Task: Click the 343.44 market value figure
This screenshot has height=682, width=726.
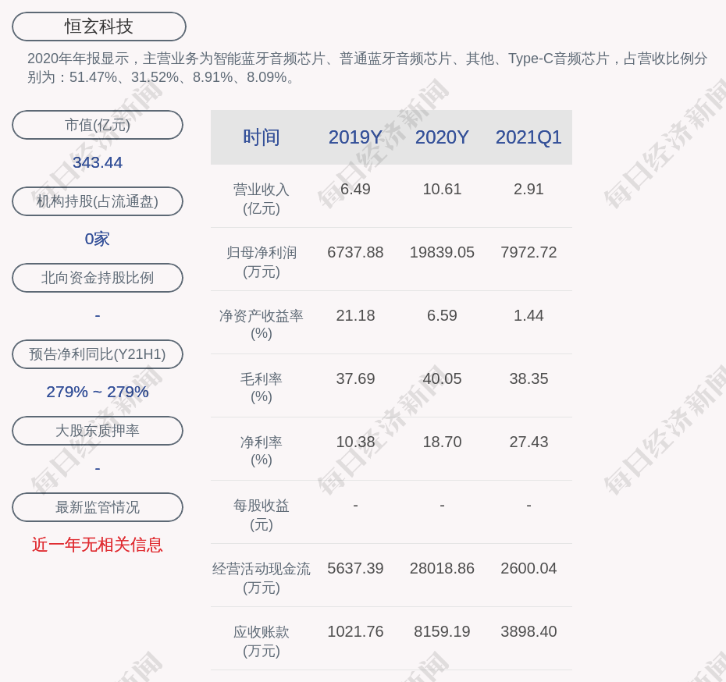Action: pos(98,162)
